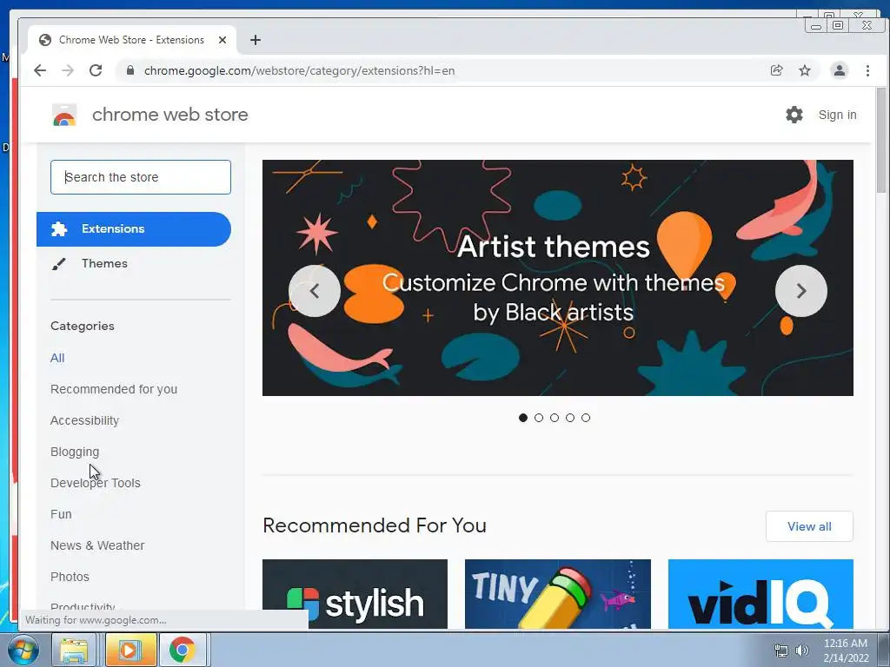Click Chrome icon in taskbar
Screen dimensions: 890x667
(x=183, y=650)
